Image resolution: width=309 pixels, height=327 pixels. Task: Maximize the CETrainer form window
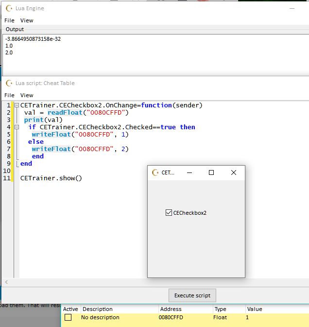pyautogui.click(x=211, y=172)
